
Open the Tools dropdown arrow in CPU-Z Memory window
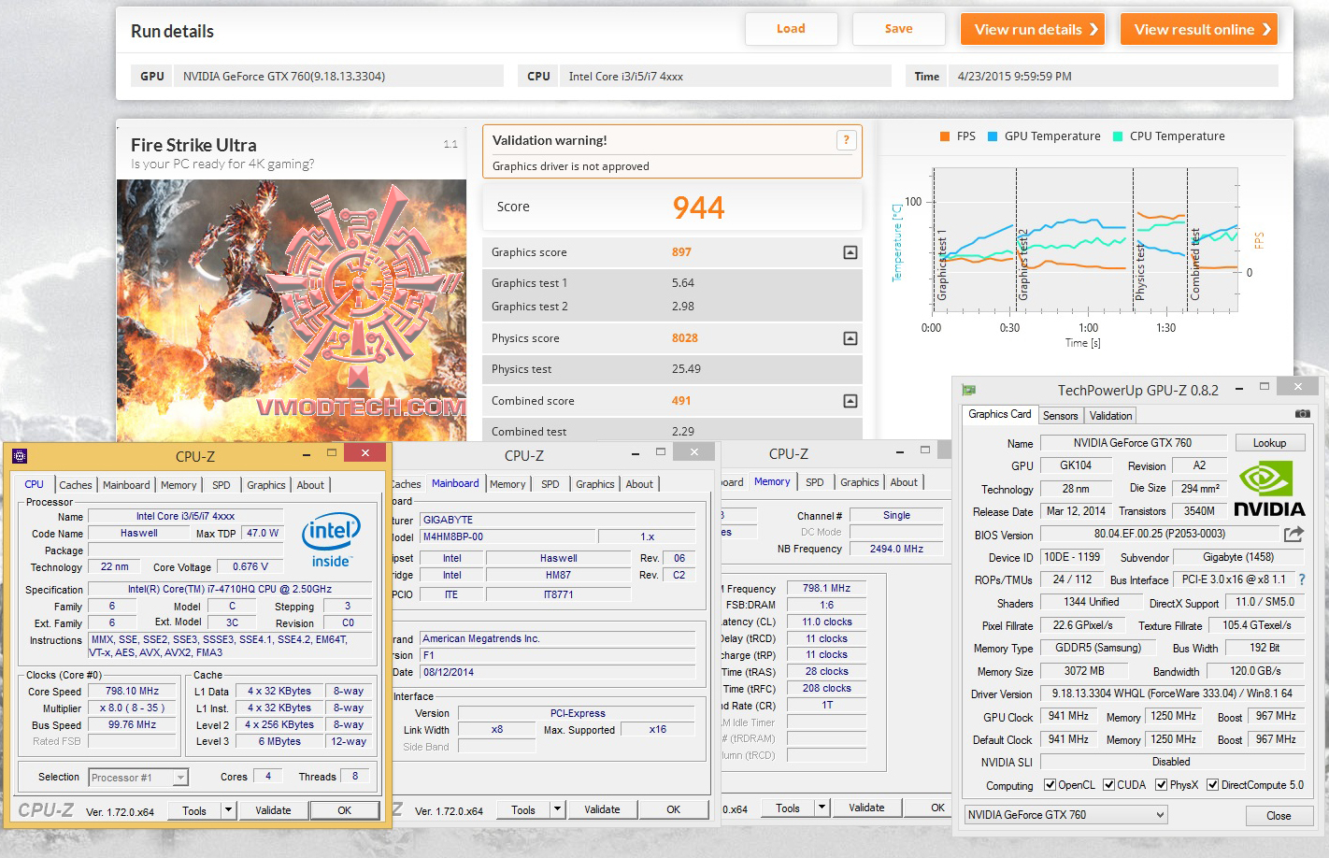coord(822,808)
